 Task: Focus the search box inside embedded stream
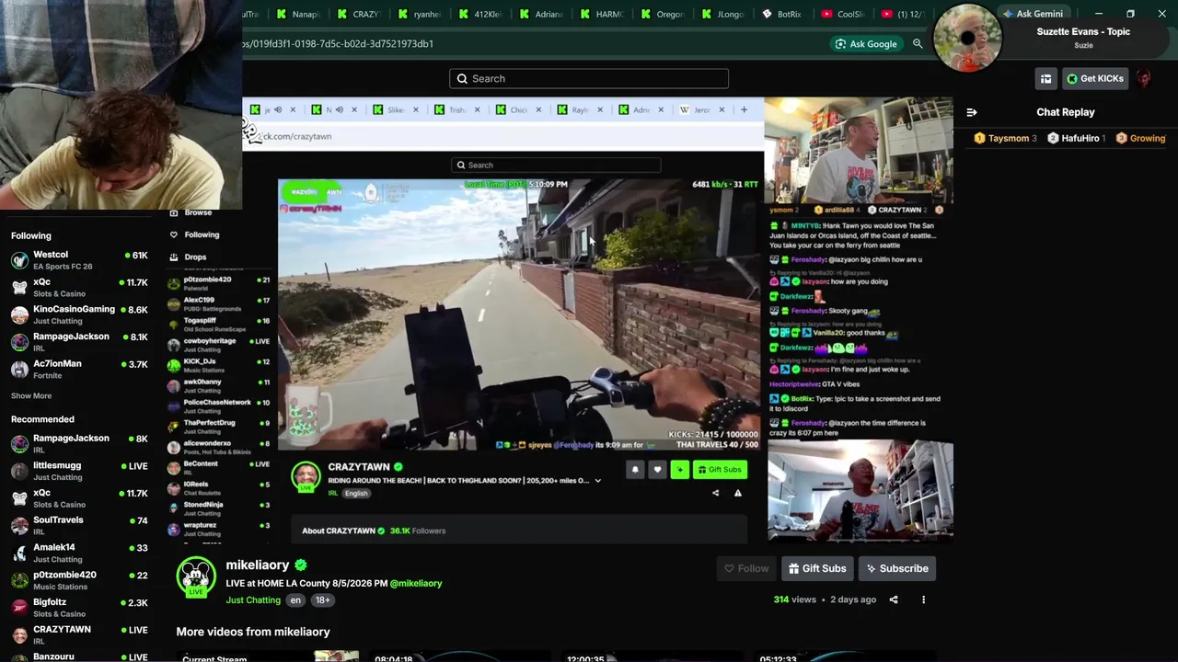click(x=556, y=165)
